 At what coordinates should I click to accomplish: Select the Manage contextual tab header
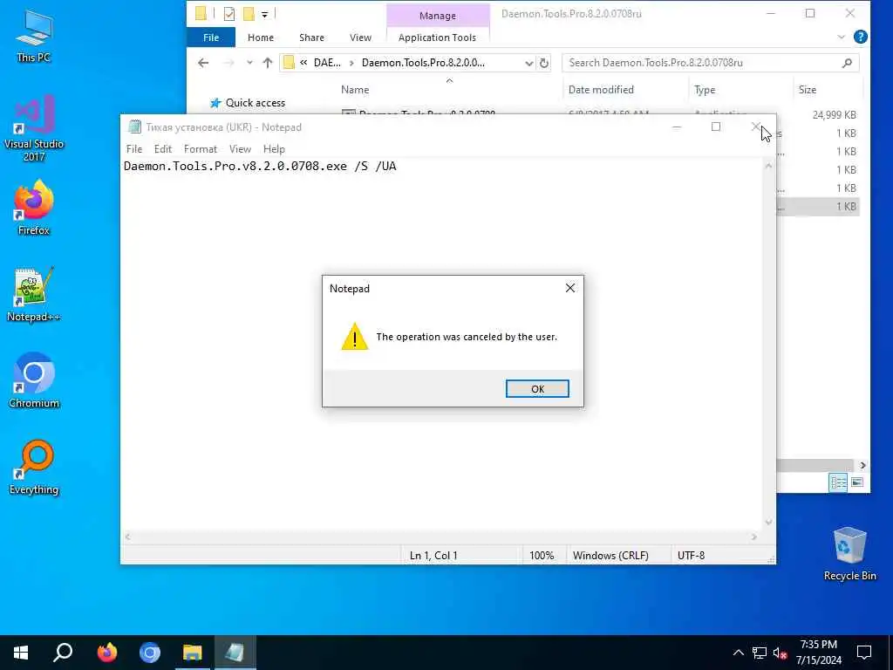[438, 16]
